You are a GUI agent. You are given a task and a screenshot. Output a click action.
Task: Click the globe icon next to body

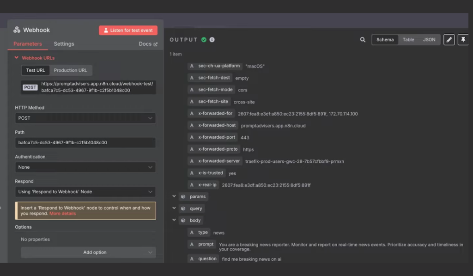point(184,220)
